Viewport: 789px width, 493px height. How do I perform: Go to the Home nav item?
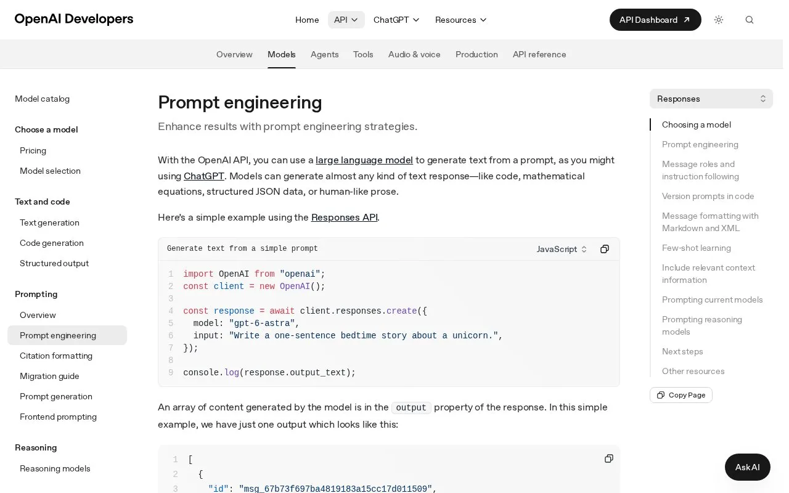(307, 20)
